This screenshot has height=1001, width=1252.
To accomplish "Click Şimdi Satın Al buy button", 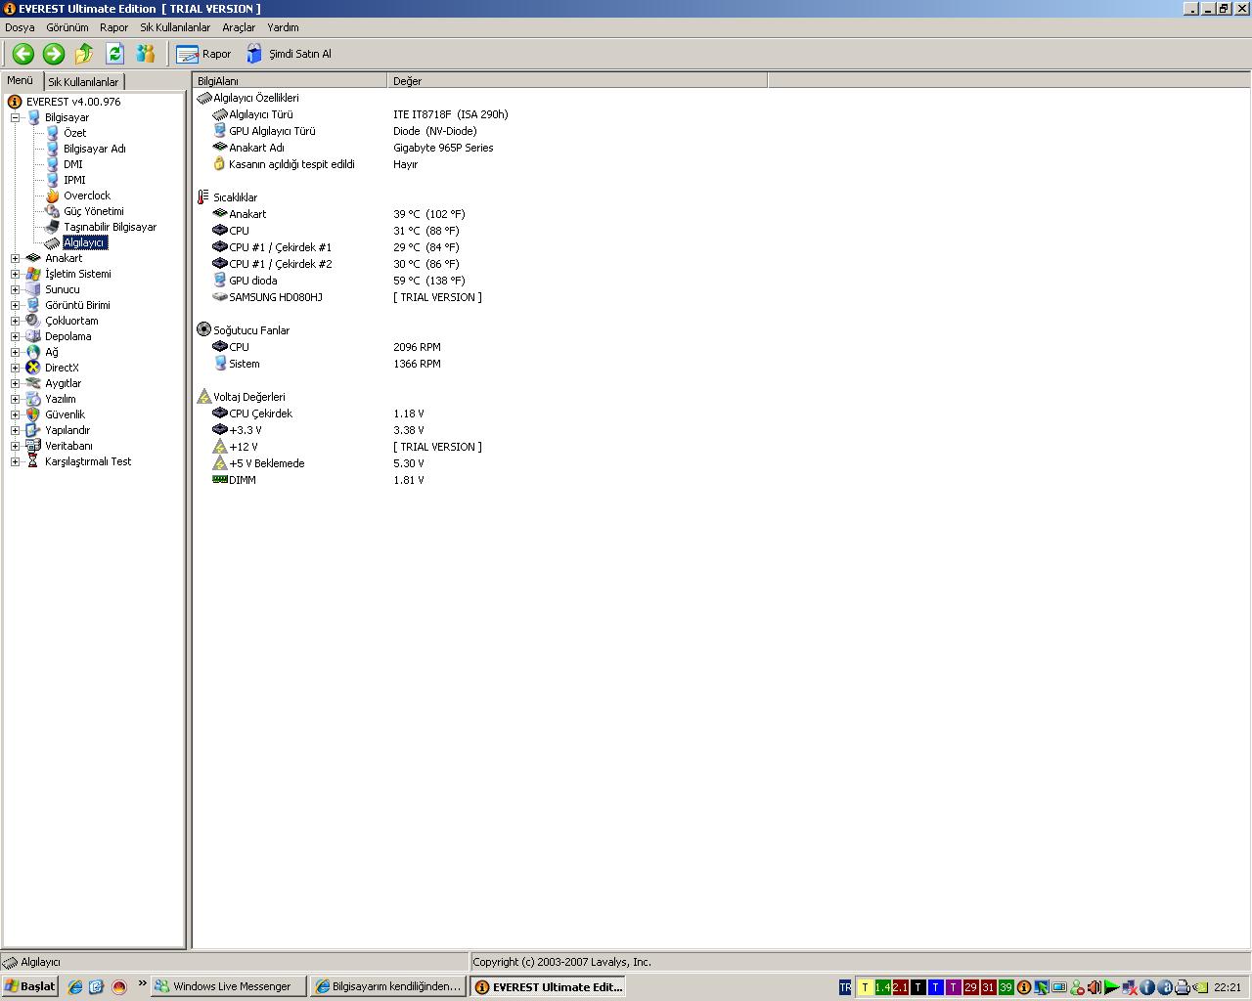I will (x=289, y=54).
